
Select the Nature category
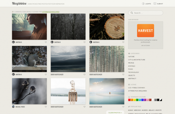pos(131,57)
